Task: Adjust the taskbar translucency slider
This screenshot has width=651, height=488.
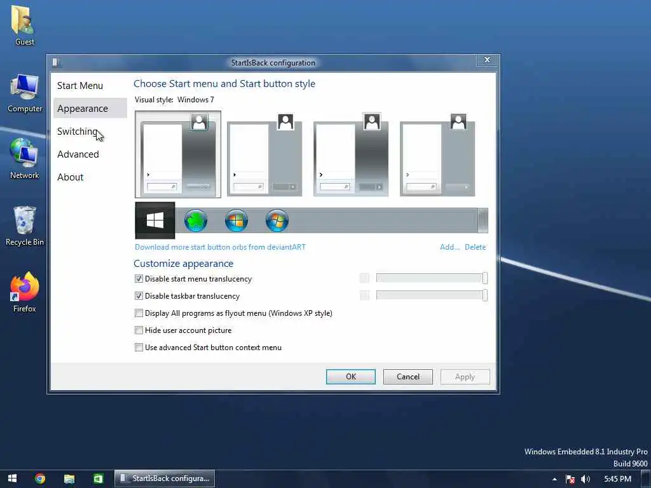Action: point(432,295)
